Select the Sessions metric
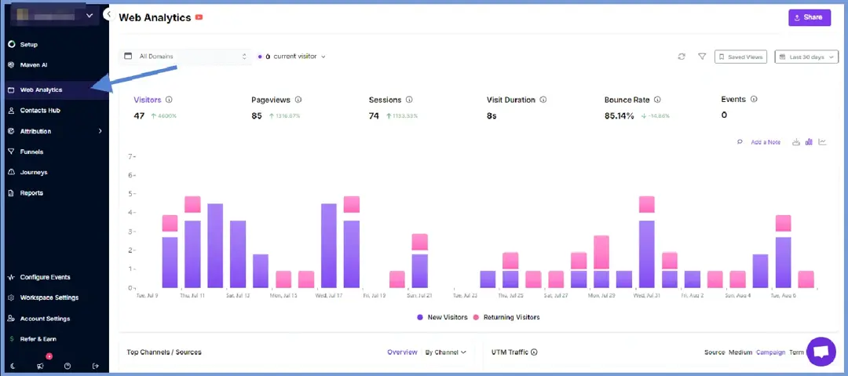 click(x=385, y=100)
